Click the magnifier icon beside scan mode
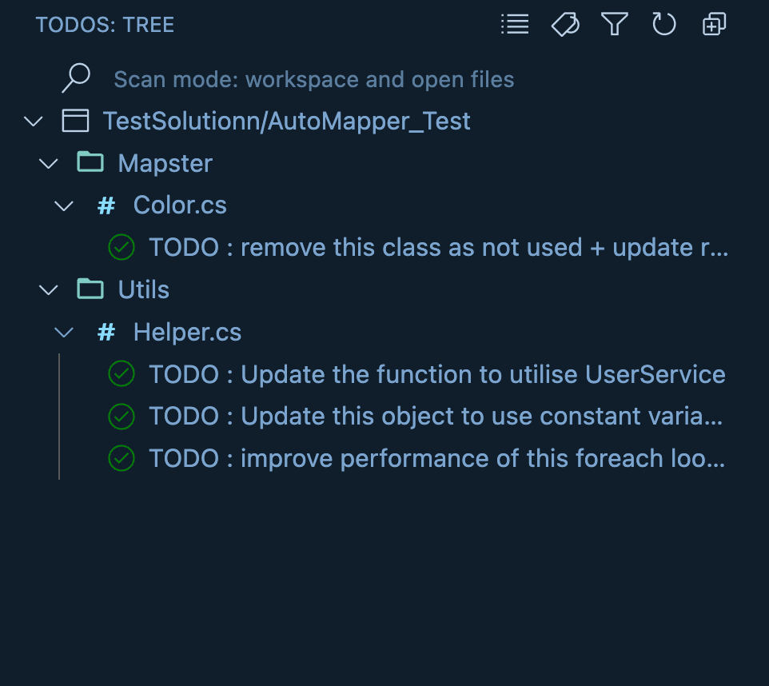This screenshot has width=769, height=686. [x=74, y=78]
